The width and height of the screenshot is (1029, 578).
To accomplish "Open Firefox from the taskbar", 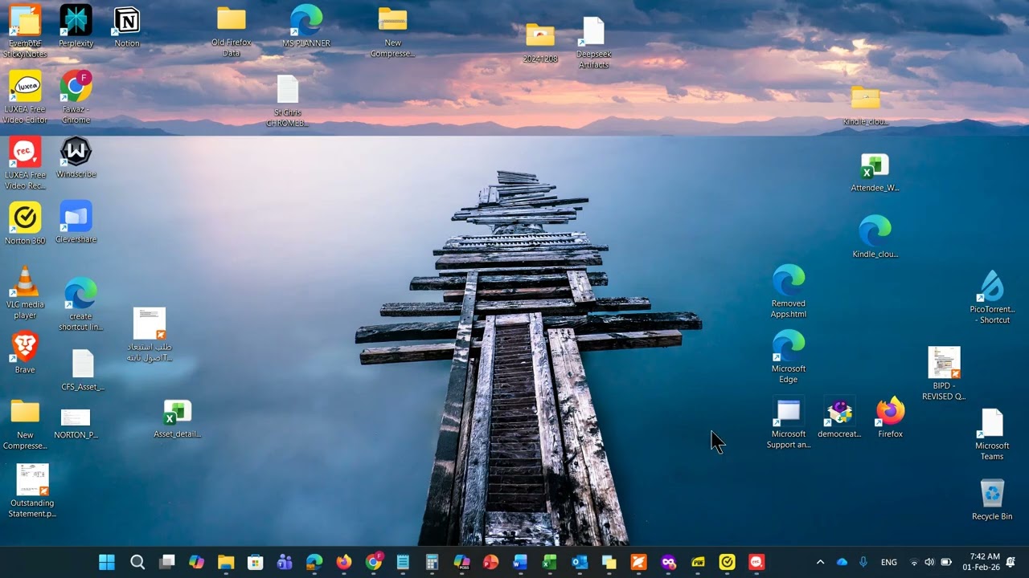I will tap(344, 563).
